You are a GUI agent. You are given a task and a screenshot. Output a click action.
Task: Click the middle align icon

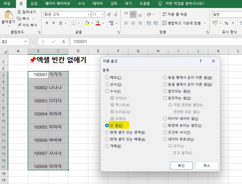coord(133,15)
